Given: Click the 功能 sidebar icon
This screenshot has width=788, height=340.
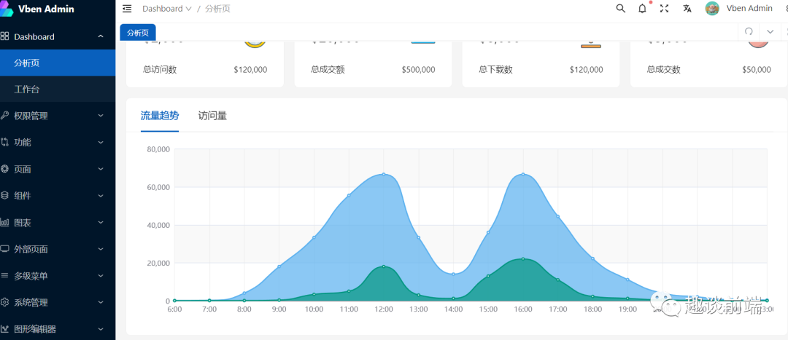Looking at the screenshot, I should click(4, 143).
